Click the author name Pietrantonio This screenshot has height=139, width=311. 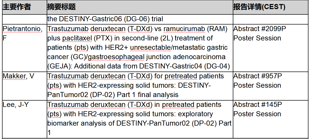pos(22,29)
